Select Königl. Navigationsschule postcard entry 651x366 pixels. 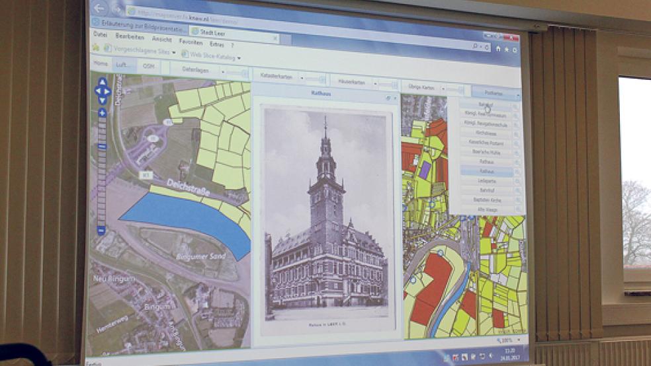coord(486,124)
